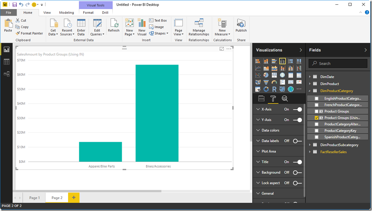
Task: Click Format Painter
Action: (29, 33)
